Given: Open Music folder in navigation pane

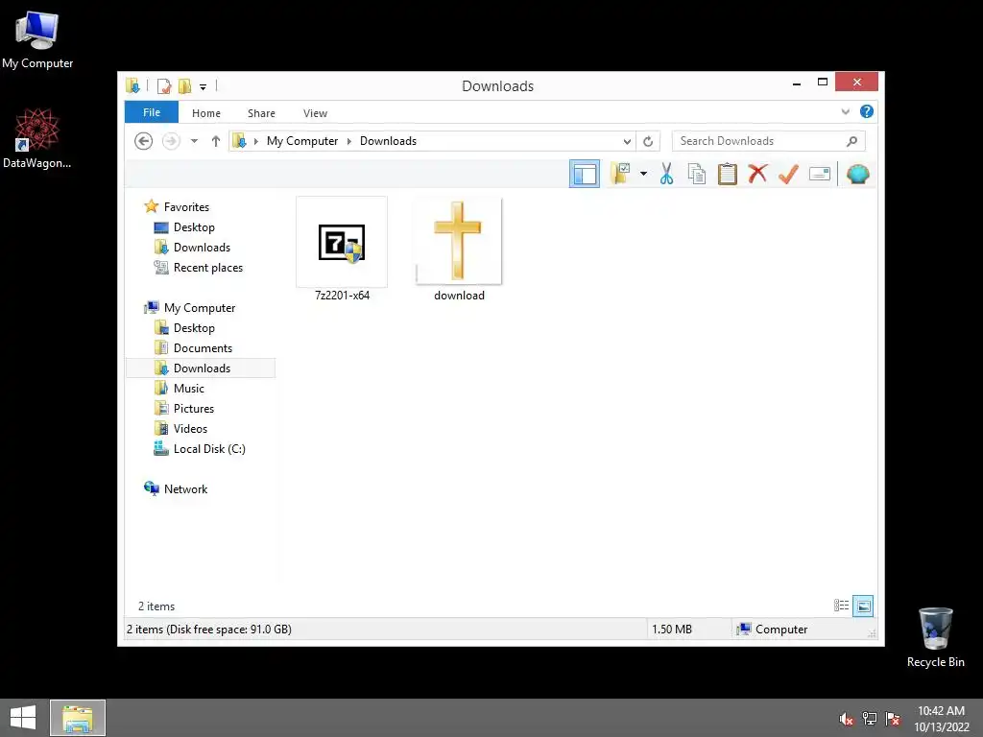Looking at the screenshot, I should tap(189, 388).
